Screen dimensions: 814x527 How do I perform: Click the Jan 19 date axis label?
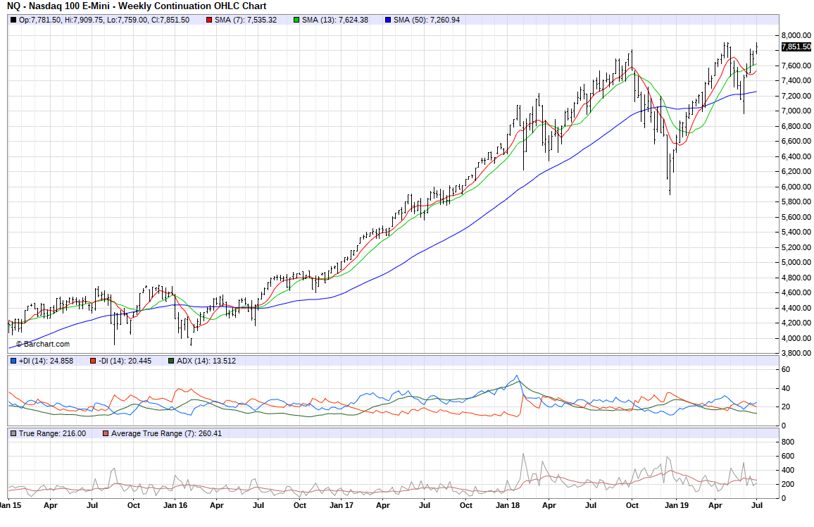(676, 505)
